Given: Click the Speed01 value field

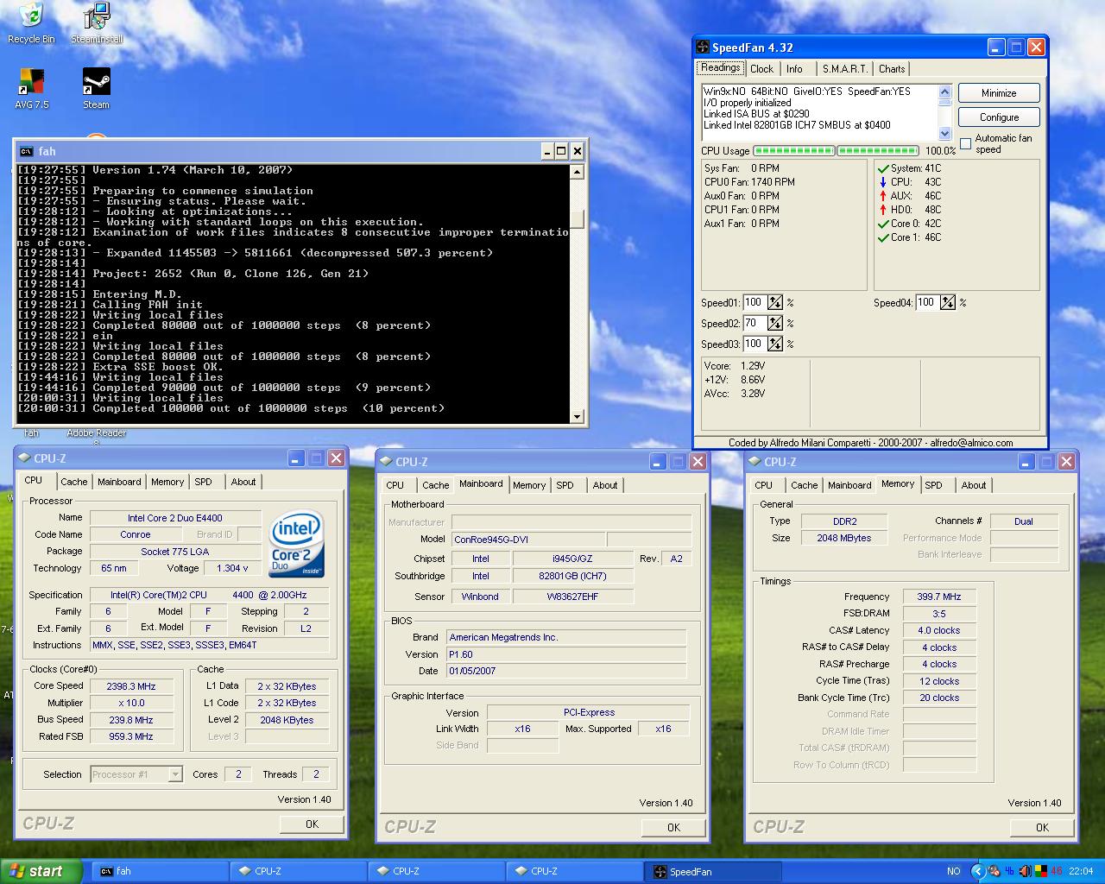Looking at the screenshot, I should (754, 302).
